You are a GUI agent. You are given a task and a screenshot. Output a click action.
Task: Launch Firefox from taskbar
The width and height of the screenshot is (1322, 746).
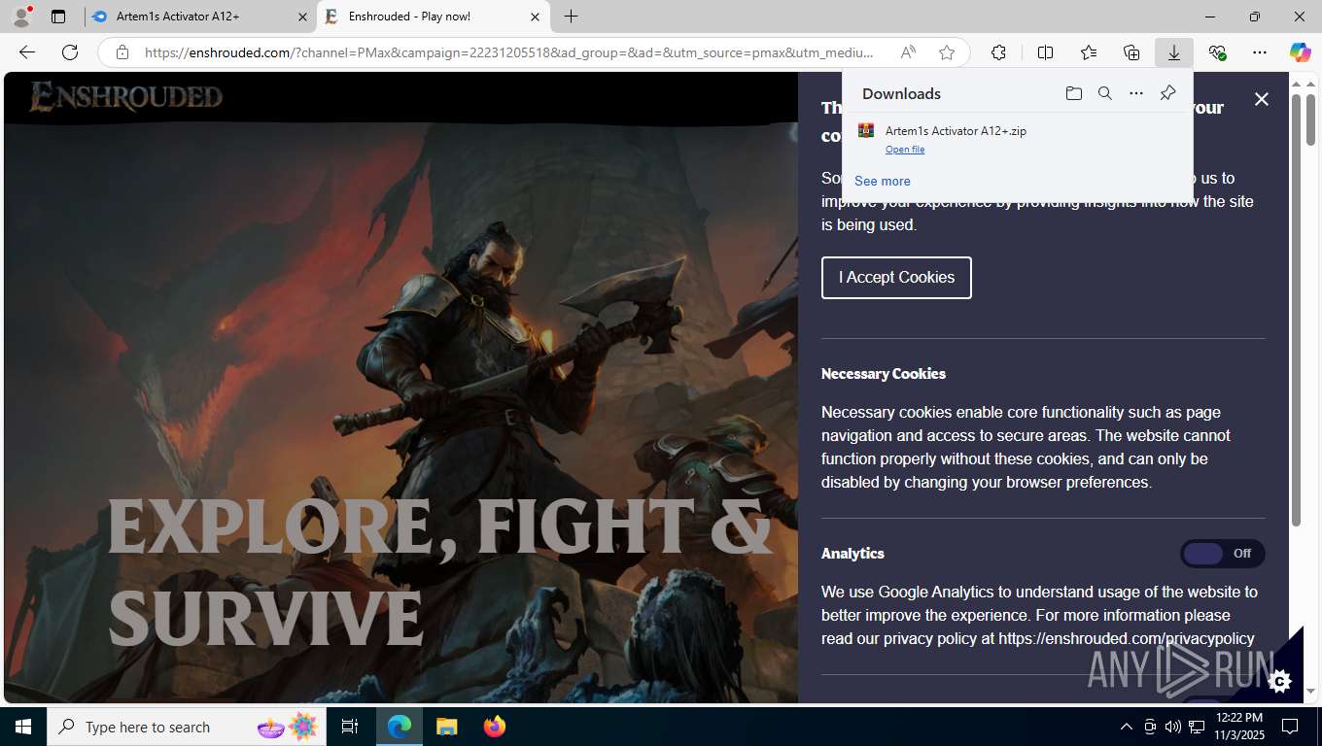point(494,727)
